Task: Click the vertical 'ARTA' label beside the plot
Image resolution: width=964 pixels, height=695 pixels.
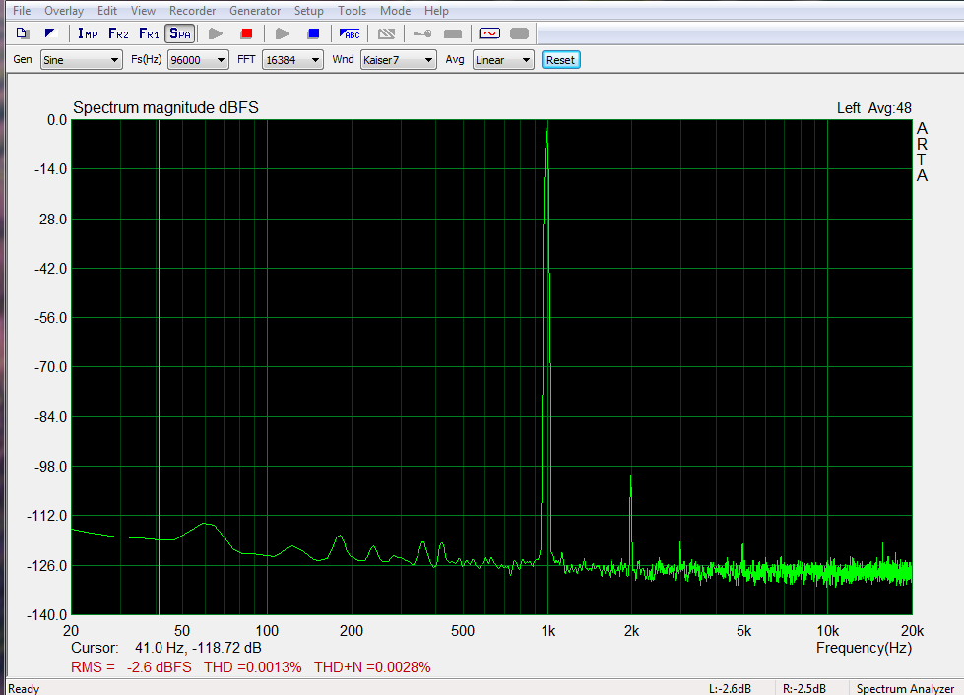Action: coord(922,152)
